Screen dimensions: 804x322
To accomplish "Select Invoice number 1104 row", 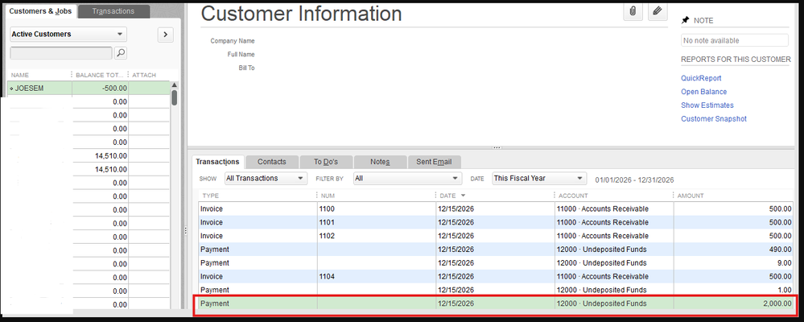I will pyautogui.click(x=497, y=276).
